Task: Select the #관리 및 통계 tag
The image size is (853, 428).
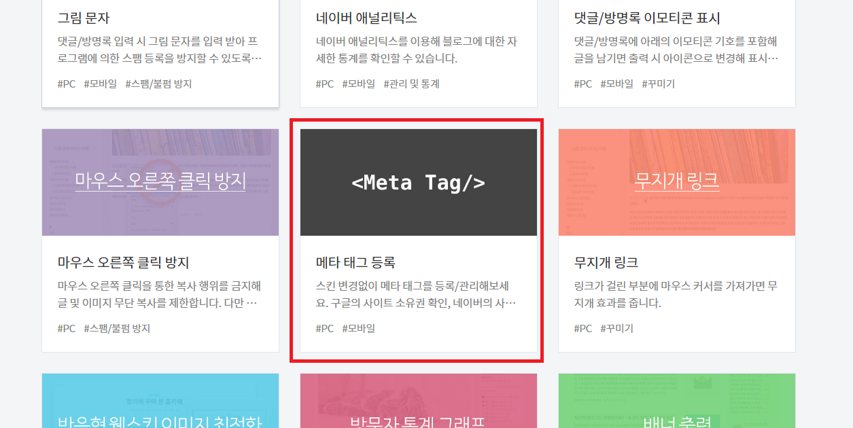Action: [411, 84]
